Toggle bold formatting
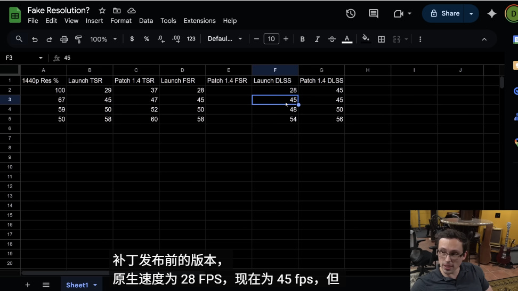Viewport: 518px width, 291px height. pyautogui.click(x=302, y=39)
